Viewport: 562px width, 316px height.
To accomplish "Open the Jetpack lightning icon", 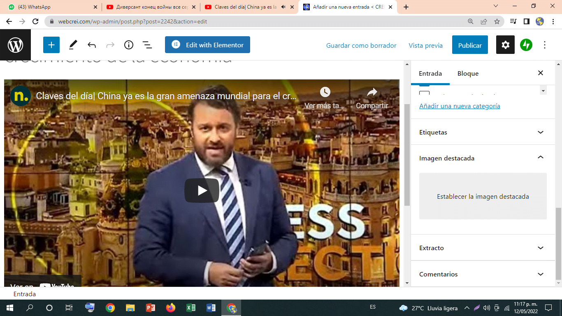I will click(x=526, y=45).
